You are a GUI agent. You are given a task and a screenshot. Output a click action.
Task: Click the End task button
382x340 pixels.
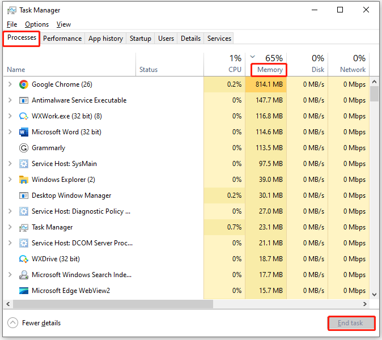click(x=351, y=323)
